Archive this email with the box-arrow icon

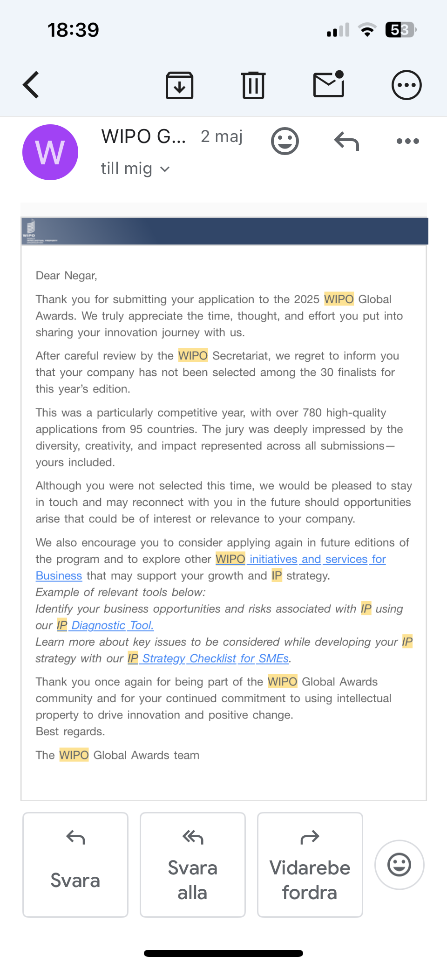pos(180,85)
